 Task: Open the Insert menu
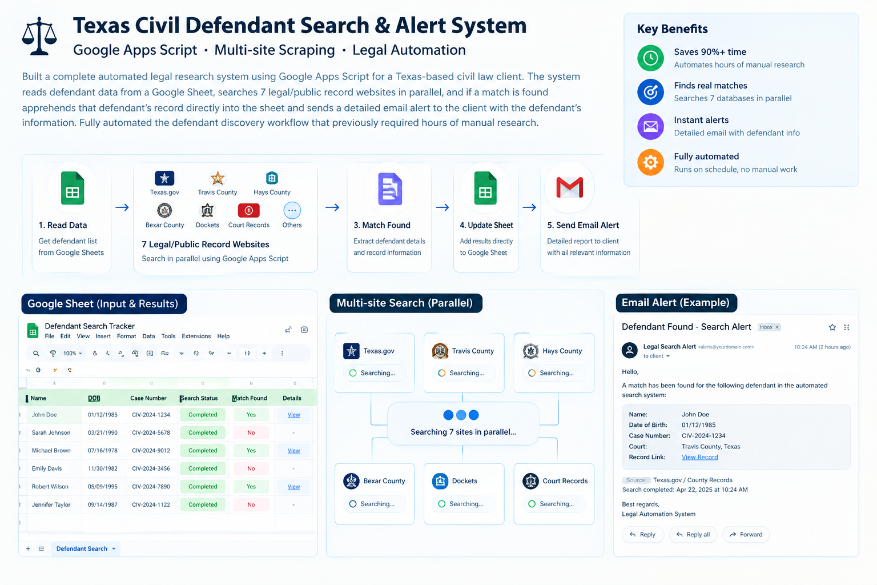(x=103, y=336)
